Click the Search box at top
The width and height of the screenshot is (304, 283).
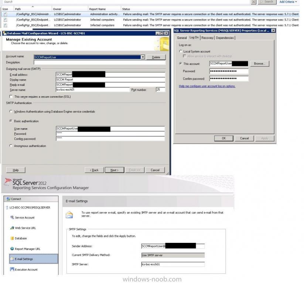pos(126,2)
